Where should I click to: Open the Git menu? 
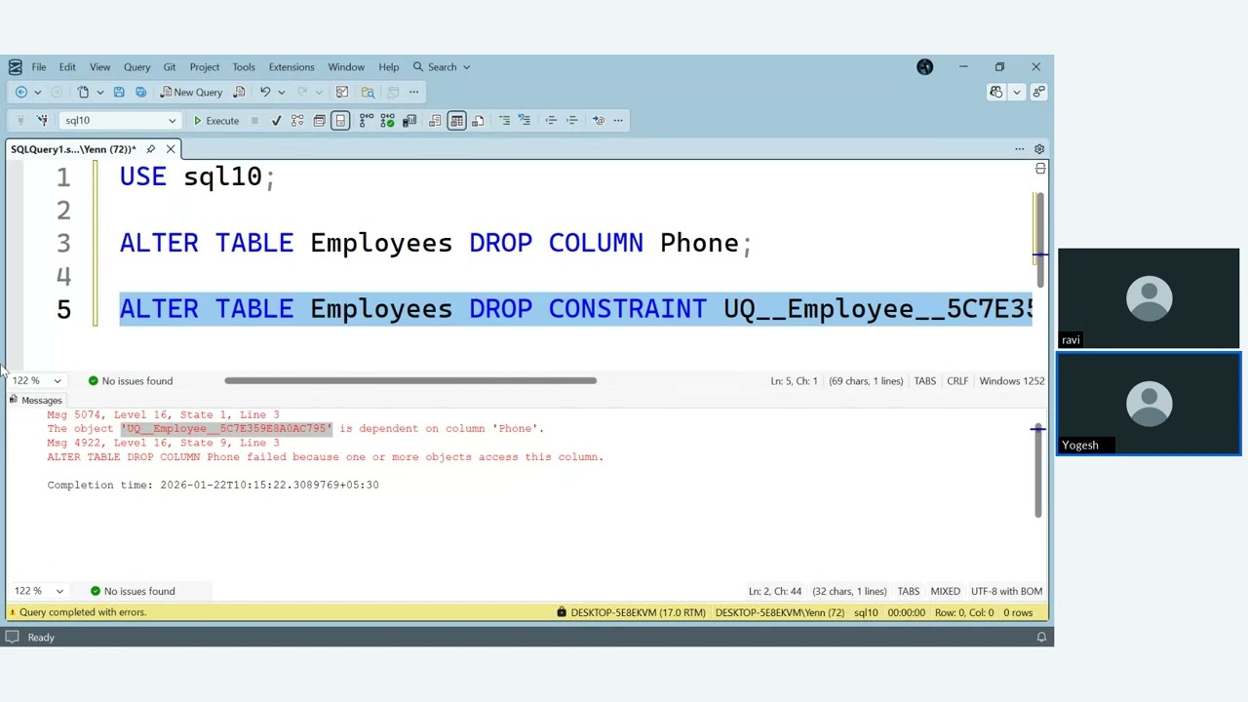pyautogui.click(x=170, y=67)
